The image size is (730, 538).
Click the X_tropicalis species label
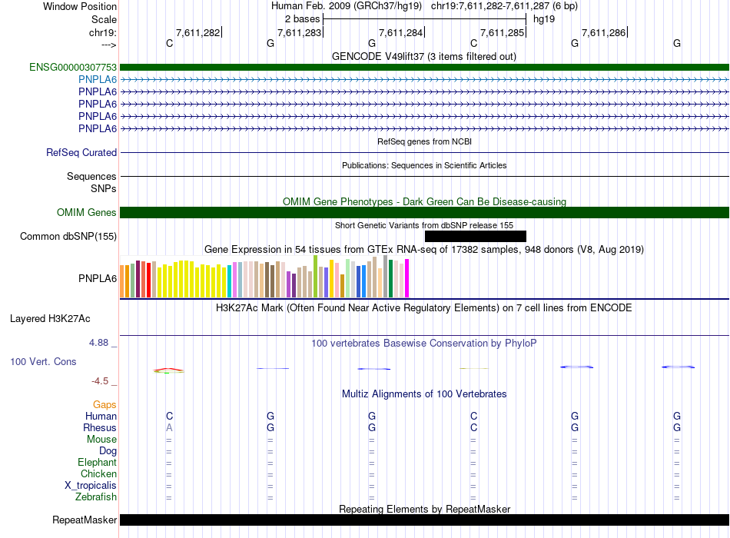click(x=91, y=486)
